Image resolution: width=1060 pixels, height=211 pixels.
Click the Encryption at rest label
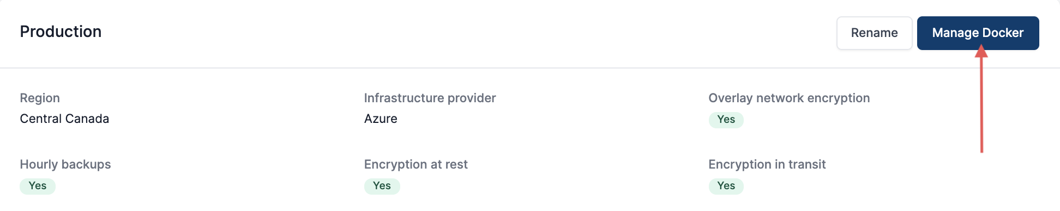coord(415,164)
